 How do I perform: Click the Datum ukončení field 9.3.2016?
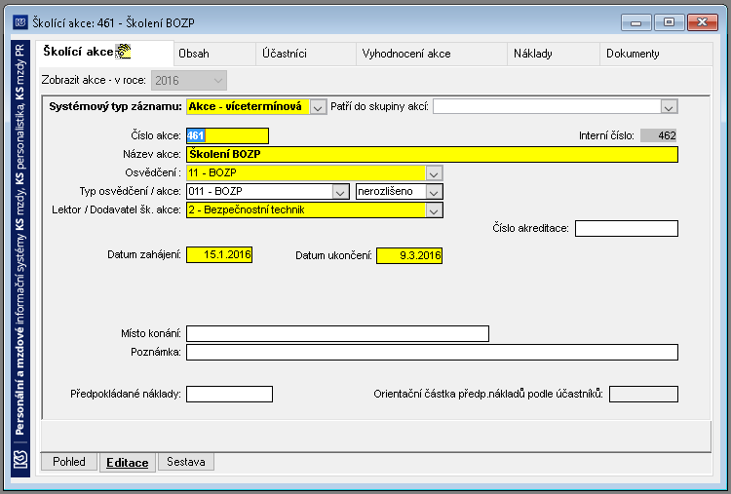409,255
